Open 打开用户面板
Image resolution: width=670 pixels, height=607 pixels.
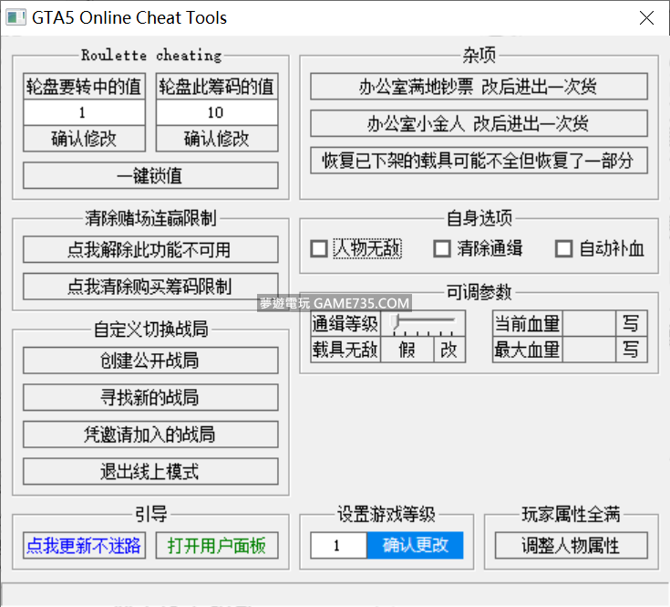point(217,546)
